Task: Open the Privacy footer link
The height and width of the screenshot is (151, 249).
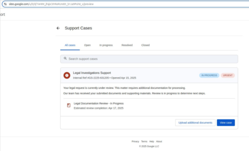Action: click(x=135, y=141)
